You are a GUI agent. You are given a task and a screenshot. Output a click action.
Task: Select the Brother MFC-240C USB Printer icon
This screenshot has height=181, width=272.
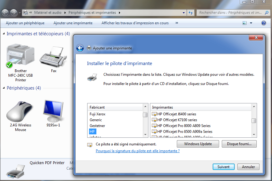[20, 56]
